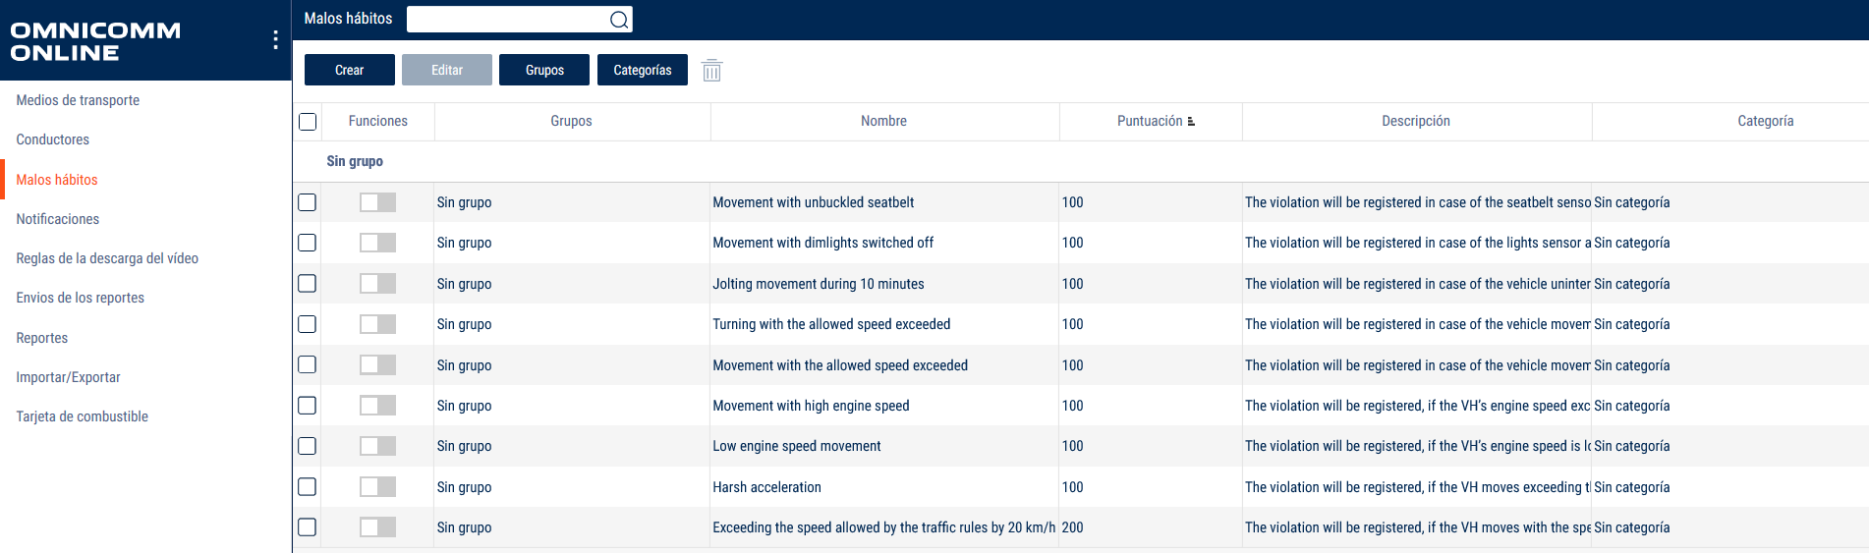Collapse the Sin grupo group header
Image resolution: width=1869 pixels, height=553 pixels.
355,161
